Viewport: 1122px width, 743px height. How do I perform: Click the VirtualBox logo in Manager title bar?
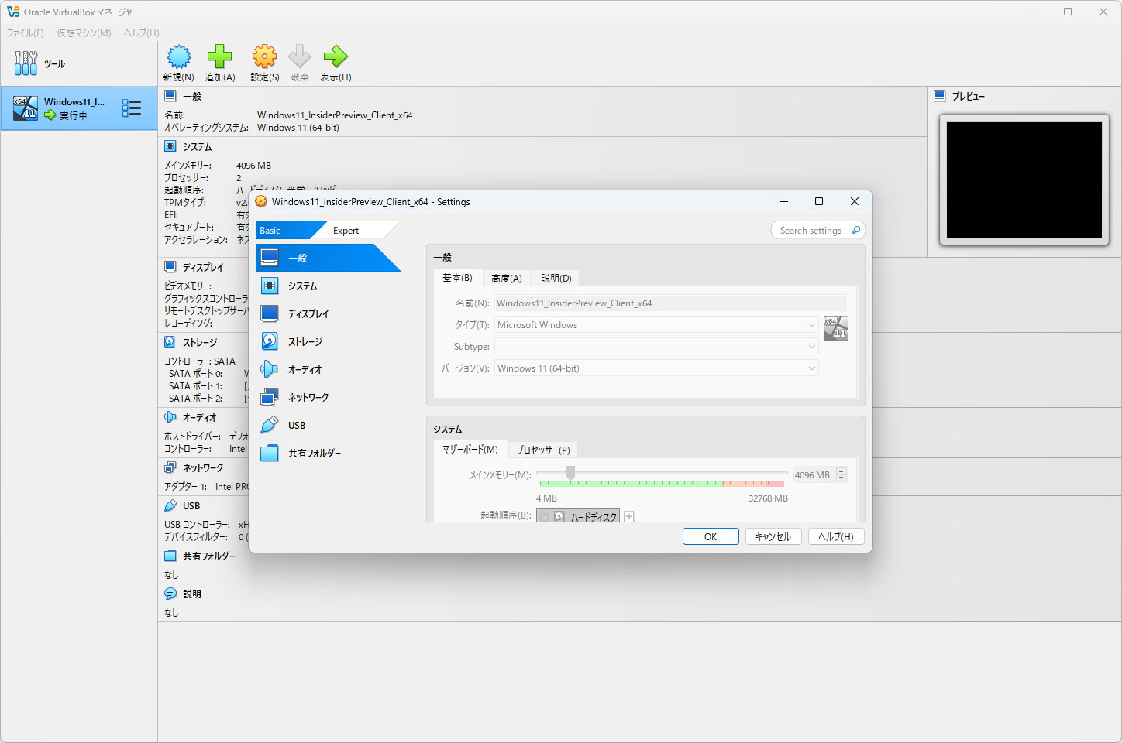point(13,12)
